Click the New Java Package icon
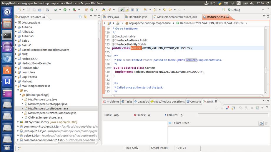The height and width of the screenshot is (152, 271). 86,10
